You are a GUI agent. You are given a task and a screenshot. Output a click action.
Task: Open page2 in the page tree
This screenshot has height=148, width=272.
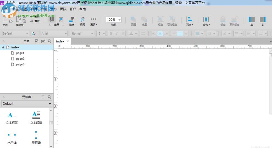pyautogui.click(x=20, y=59)
